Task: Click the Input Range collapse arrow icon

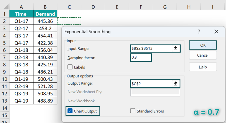Action: 176,48
